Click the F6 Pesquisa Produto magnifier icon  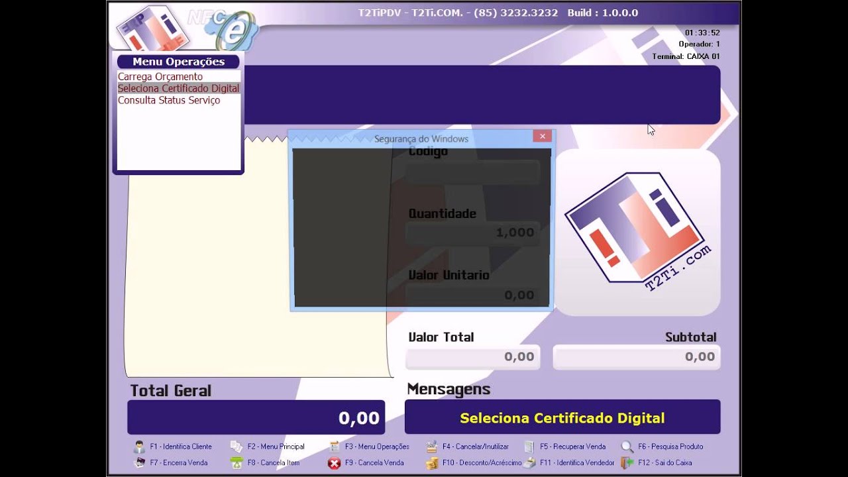point(627,447)
